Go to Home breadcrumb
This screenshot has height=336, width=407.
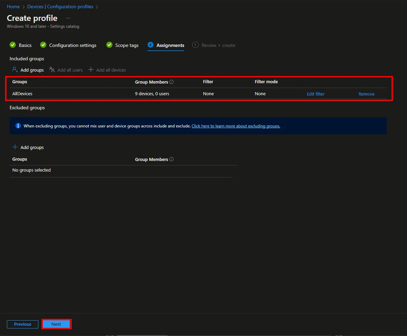coord(13,7)
